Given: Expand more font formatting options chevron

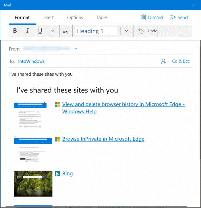Looking at the screenshot, I should (x=53, y=31).
